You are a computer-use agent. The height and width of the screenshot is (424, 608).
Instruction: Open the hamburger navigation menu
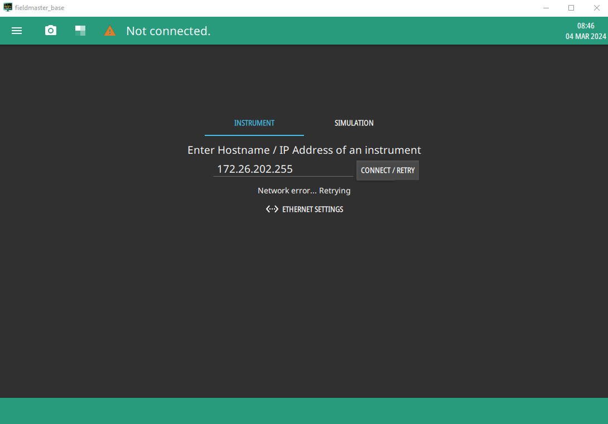coord(17,31)
